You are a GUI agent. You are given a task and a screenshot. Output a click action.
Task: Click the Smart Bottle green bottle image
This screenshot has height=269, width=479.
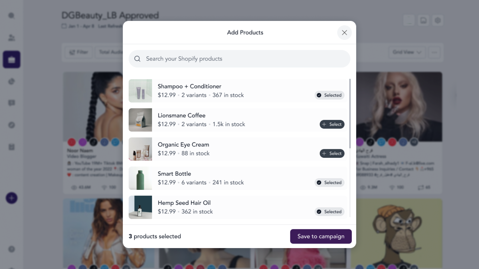140,178
